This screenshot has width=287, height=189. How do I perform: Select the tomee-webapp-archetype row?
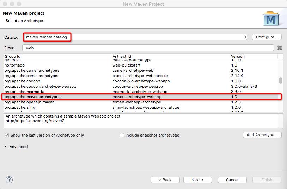tap(141, 102)
